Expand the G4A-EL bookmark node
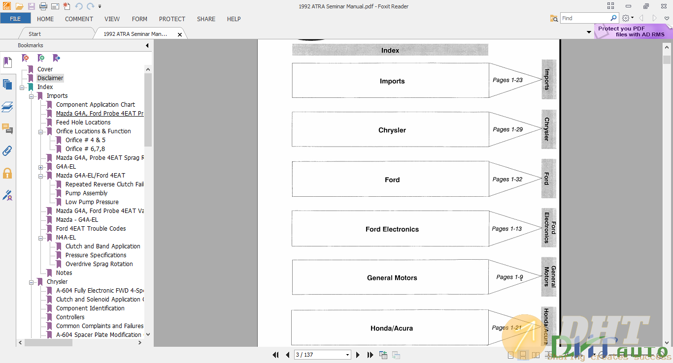Screen dimensions: 673x363 point(40,167)
